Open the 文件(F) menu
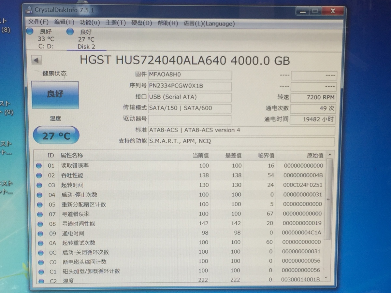Screen dimensions: 391x293 pyautogui.click(x=38, y=22)
